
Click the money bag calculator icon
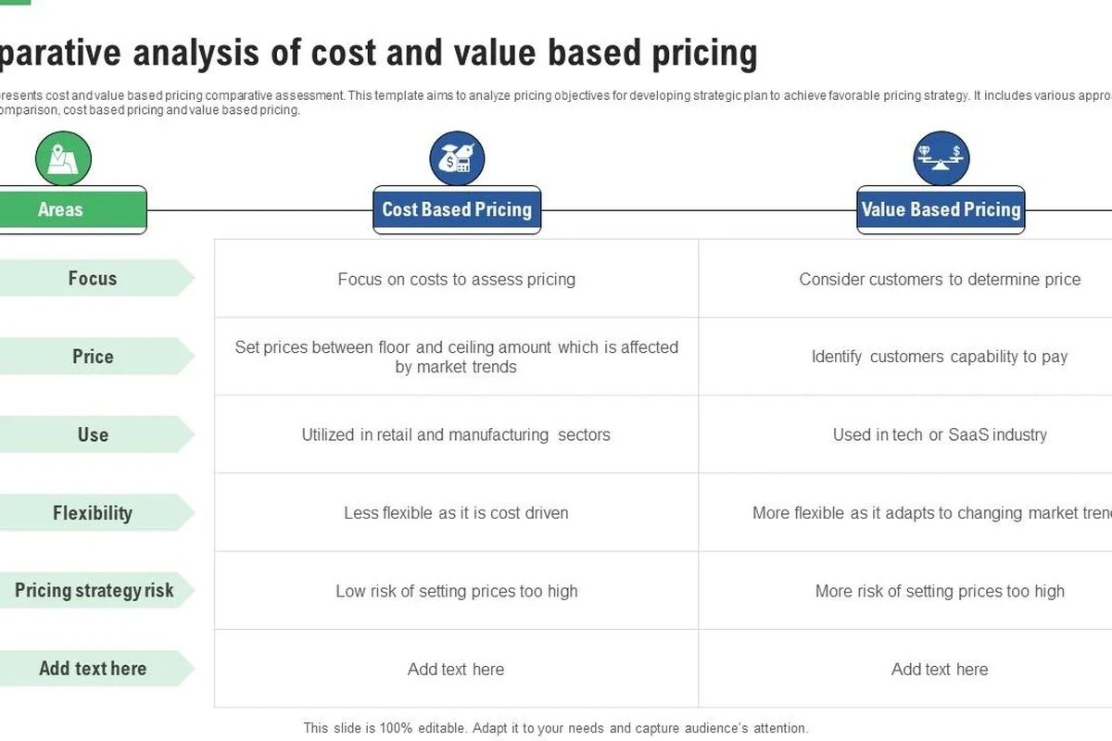tap(457, 158)
